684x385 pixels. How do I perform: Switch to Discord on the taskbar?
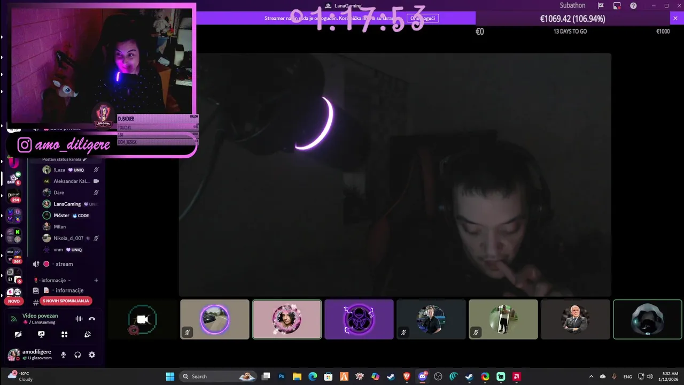click(x=423, y=376)
